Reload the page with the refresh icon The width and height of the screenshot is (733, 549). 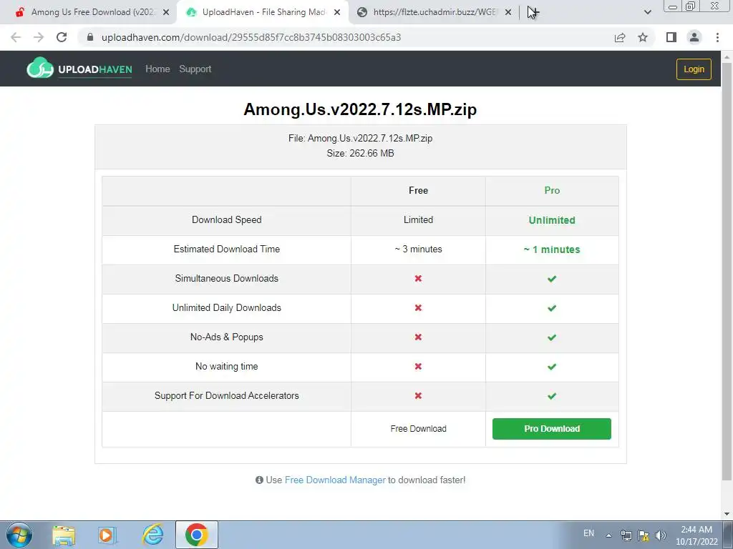62,37
